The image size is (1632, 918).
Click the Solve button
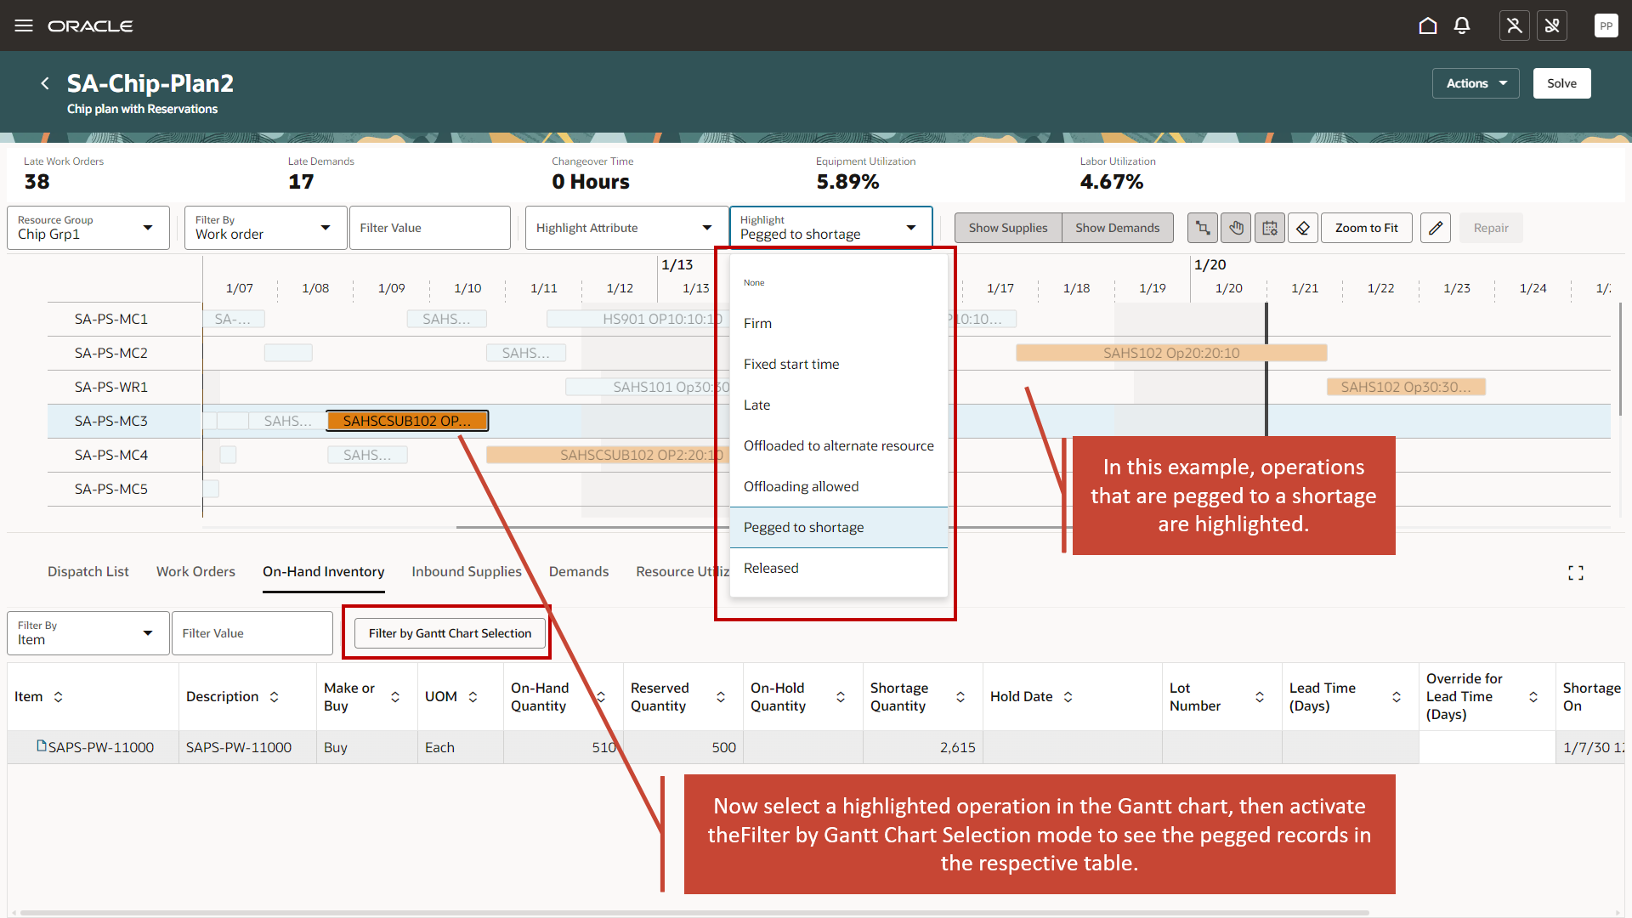pos(1561,83)
